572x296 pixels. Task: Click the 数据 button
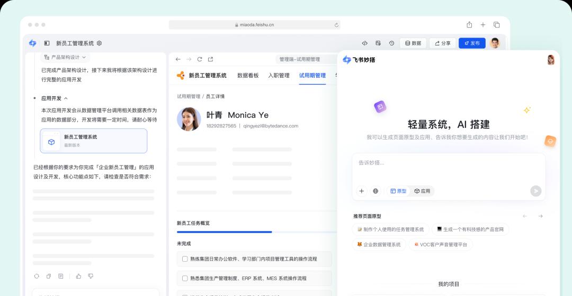[x=413, y=43]
